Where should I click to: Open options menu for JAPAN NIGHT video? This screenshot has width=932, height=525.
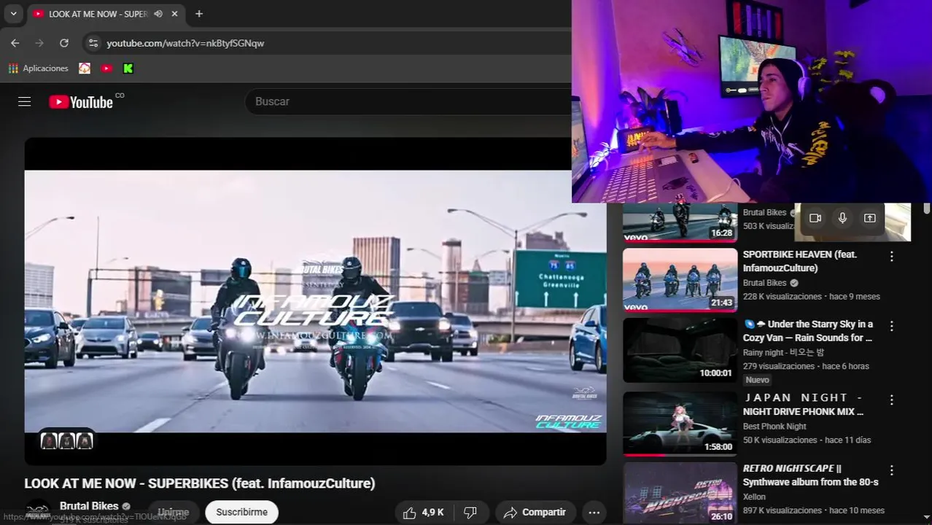coord(891,400)
